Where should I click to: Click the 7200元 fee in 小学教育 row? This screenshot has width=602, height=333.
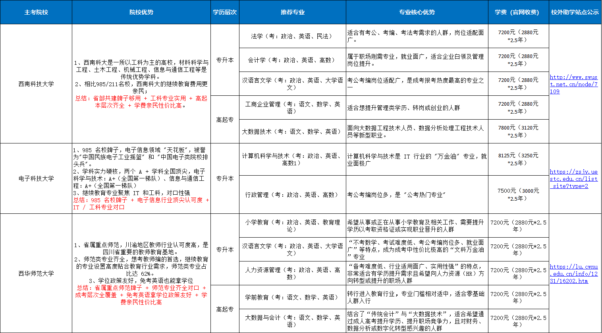[518, 226]
